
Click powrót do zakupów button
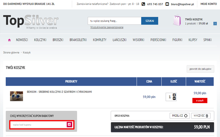[200, 69]
